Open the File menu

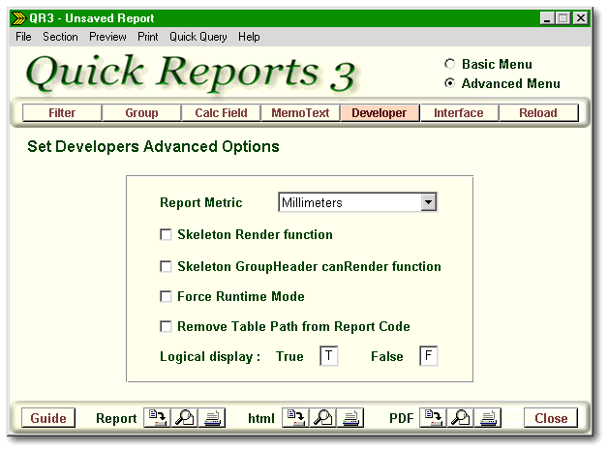(23, 37)
